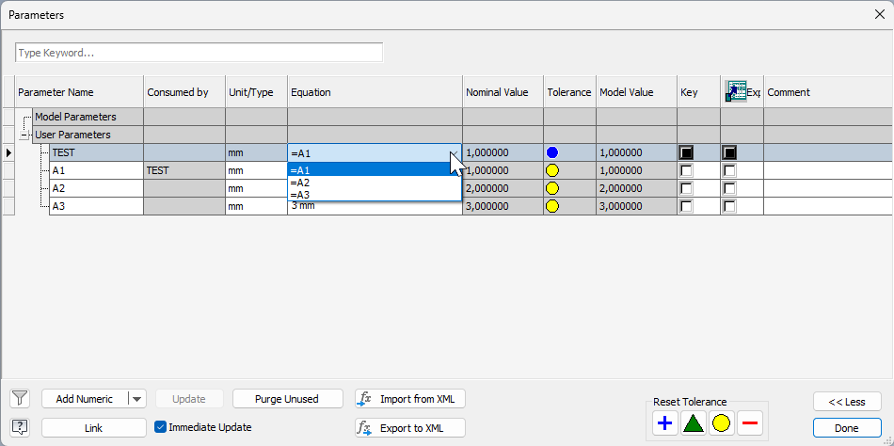Click the Add Numeric button
The width and height of the screenshot is (894, 446).
coord(85,399)
